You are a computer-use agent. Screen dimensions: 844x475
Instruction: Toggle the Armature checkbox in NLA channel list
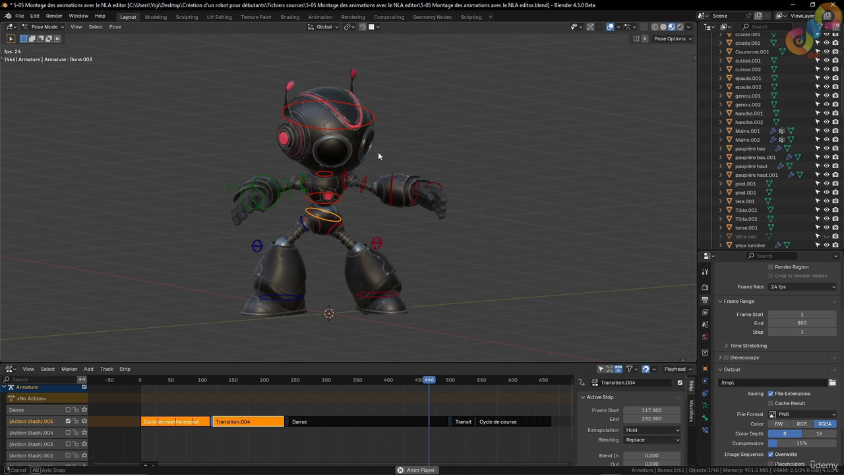pos(84,387)
